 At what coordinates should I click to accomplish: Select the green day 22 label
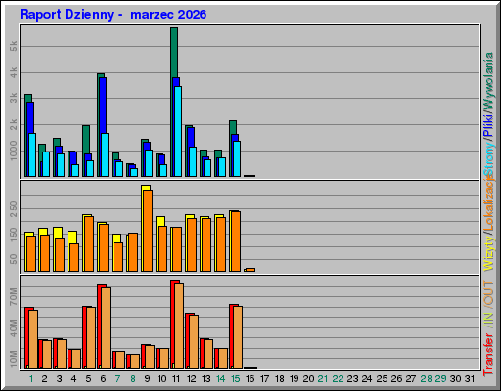[338, 379]
